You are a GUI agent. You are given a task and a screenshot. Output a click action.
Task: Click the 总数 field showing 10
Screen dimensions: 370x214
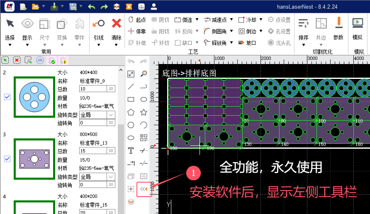click(x=93, y=89)
